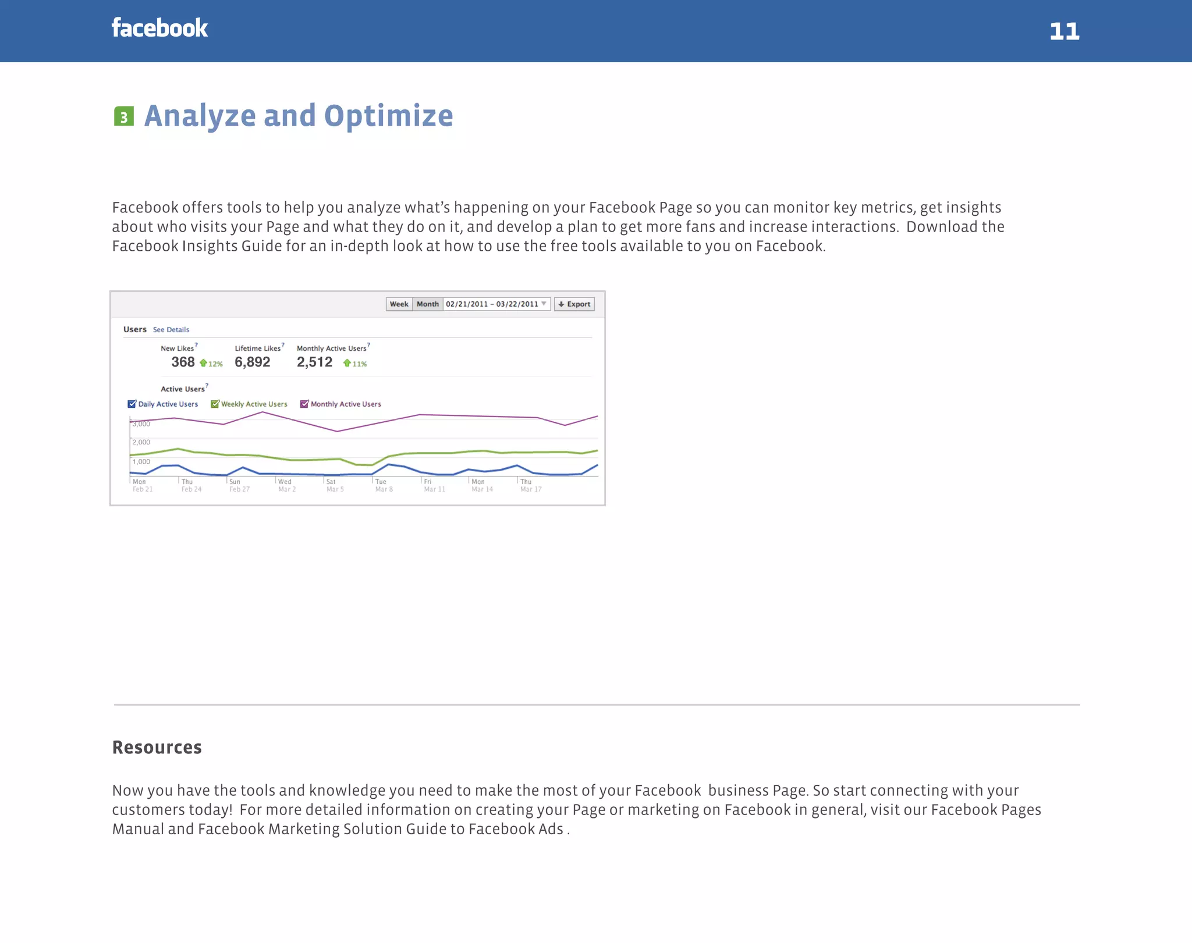The image size is (1192, 943).
Task: Toggle the Daily Active Users checkbox
Action: (132, 404)
